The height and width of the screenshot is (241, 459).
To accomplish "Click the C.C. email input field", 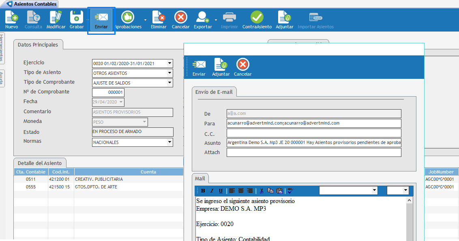I will pos(313,133).
